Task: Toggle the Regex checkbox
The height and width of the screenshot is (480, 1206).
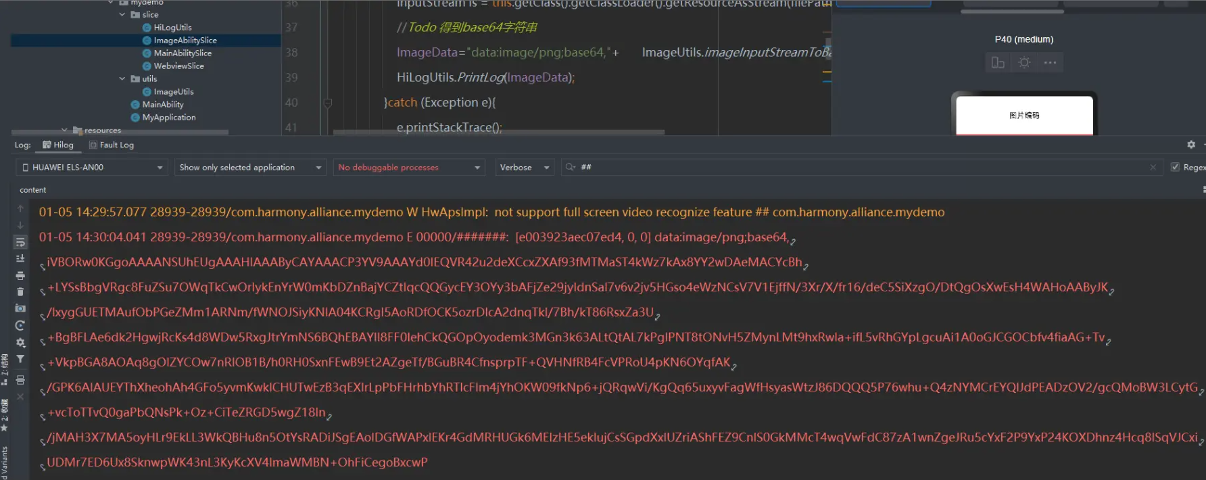Action: [1175, 167]
